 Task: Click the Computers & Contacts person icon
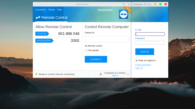[x=101, y=74]
